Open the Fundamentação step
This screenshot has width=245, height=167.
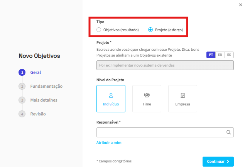[46, 86]
